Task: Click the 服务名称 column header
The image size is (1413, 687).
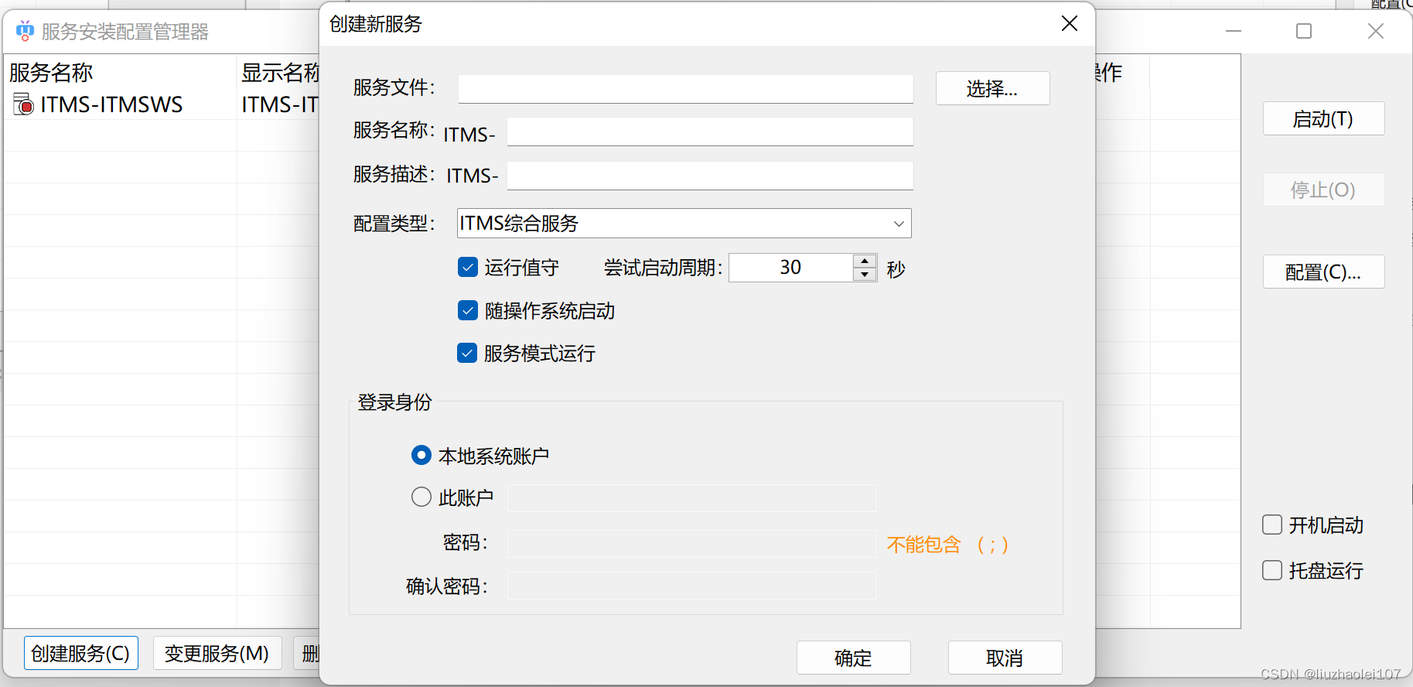Action: [x=121, y=72]
